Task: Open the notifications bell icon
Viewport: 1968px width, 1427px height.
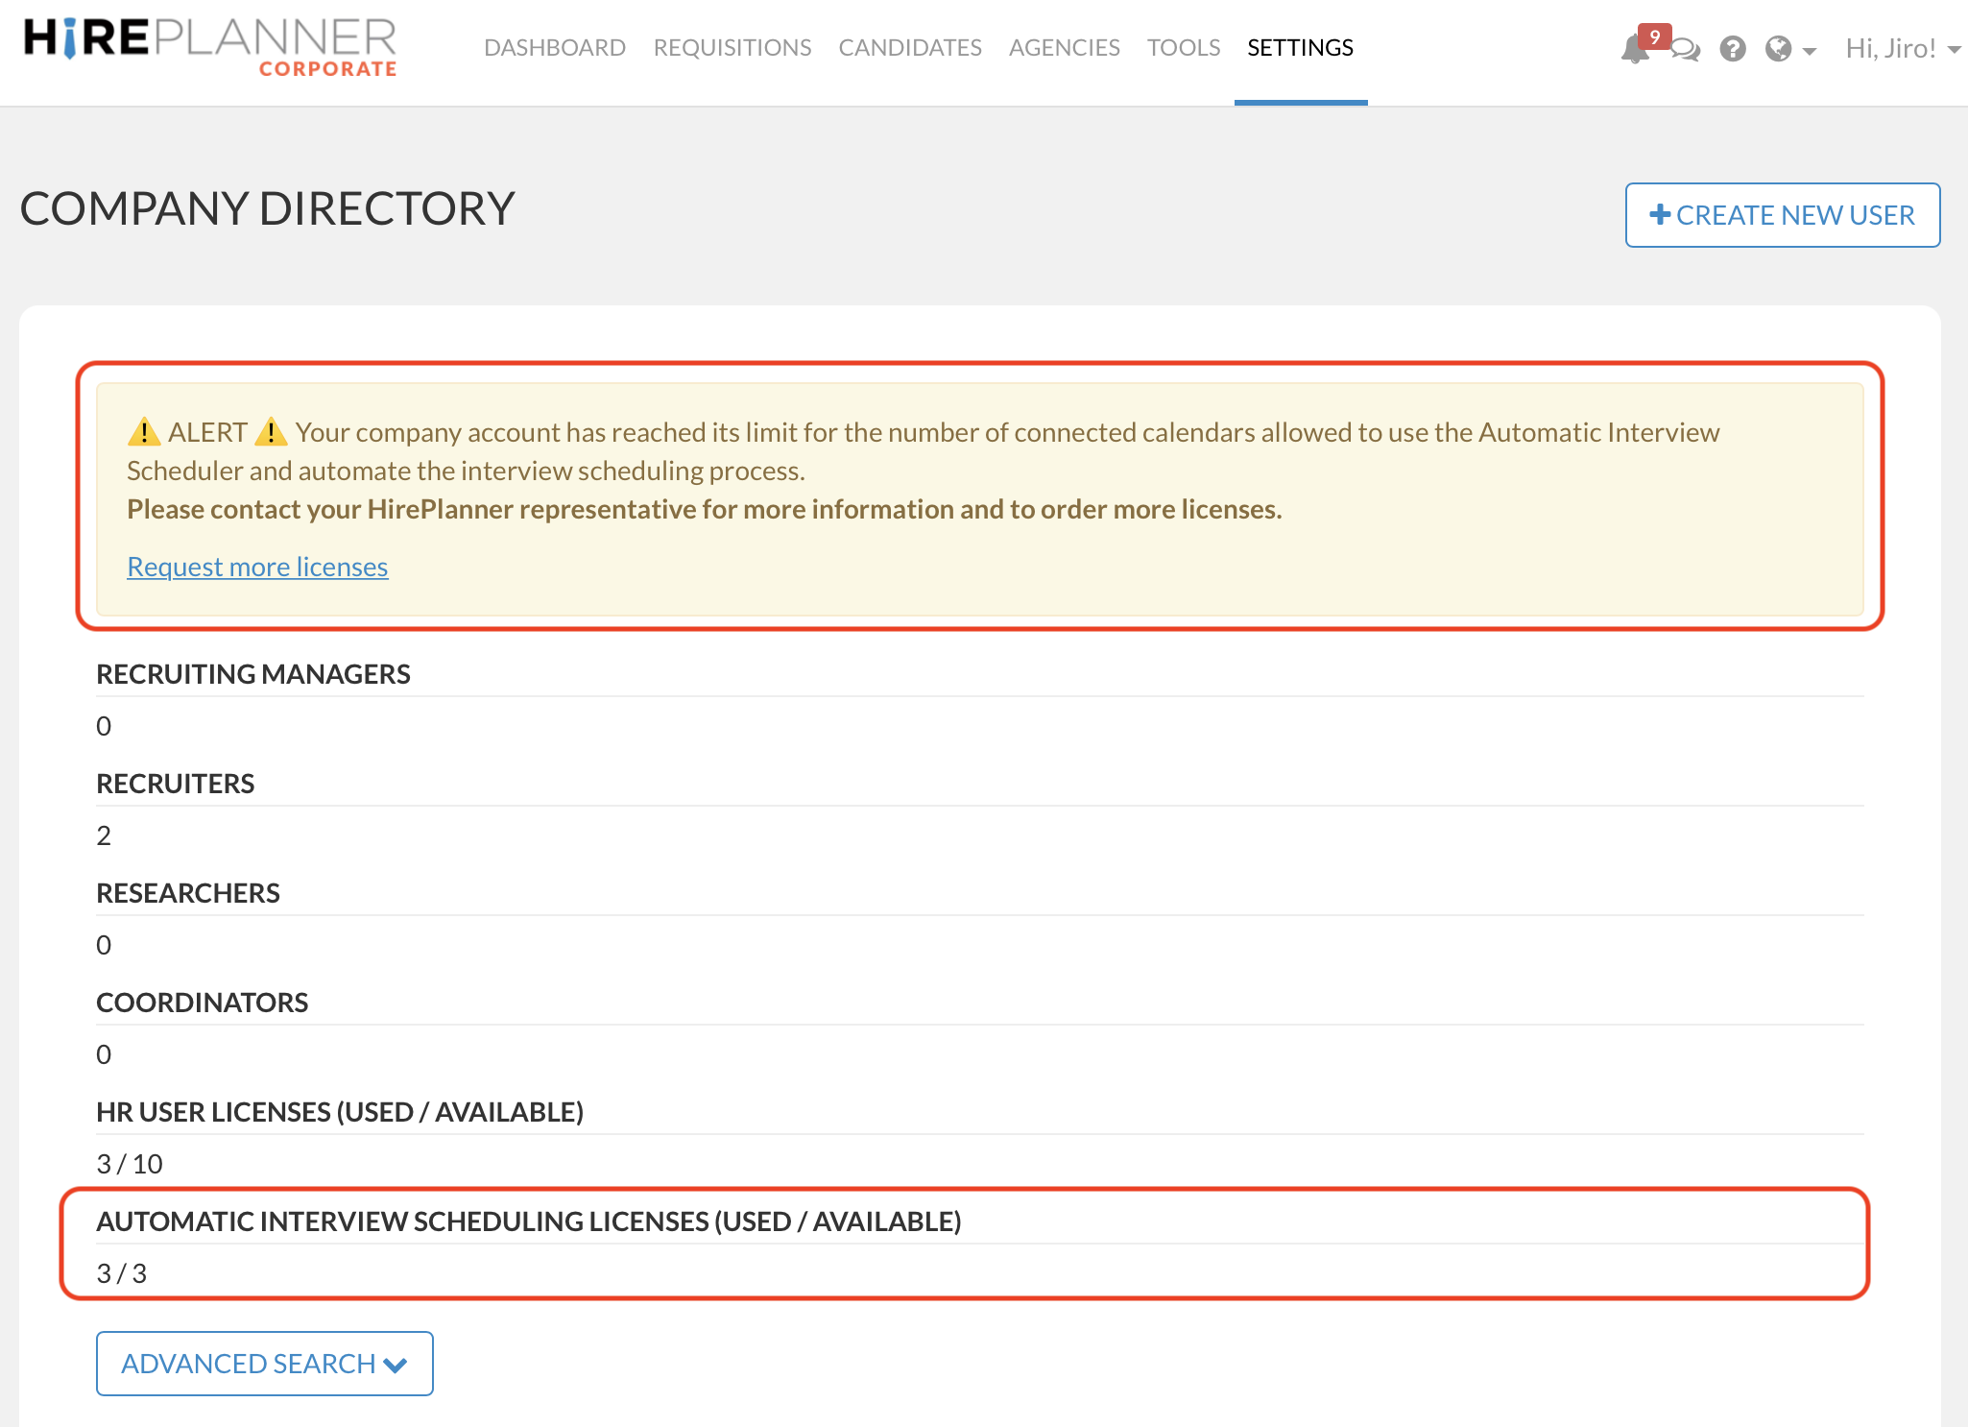Action: [1633, 50]
